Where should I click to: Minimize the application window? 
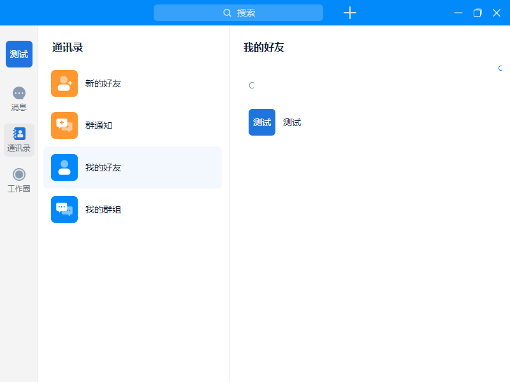click(458, 13)
